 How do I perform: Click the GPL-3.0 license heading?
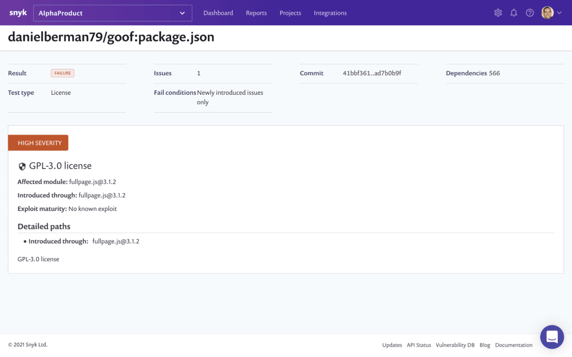coord(60,166)
